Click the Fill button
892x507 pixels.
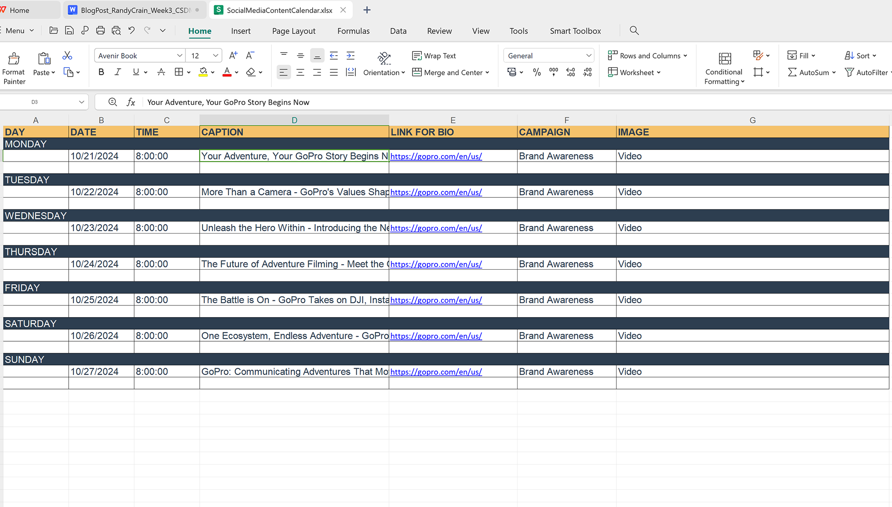tap(801, 56)
